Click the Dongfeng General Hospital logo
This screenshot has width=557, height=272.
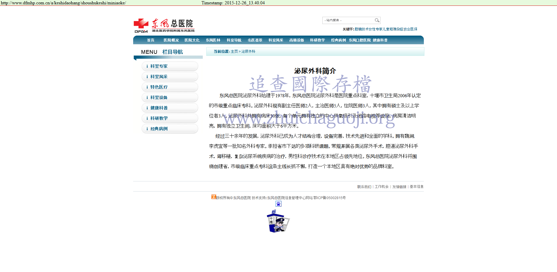[x=164, y=25]
